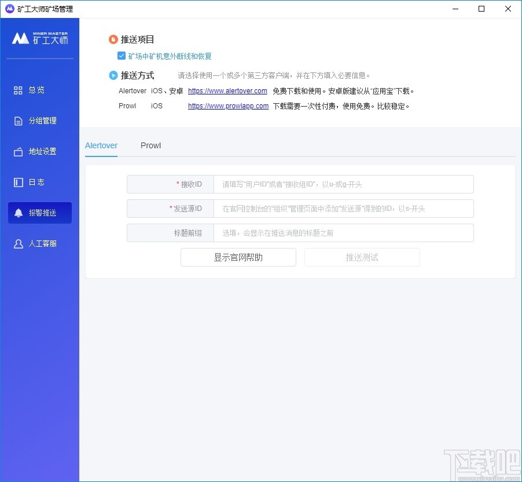Screen dimensions: 522x482
Task: Click the Miner Master logo in sidebar
Action: pos(39,38)
